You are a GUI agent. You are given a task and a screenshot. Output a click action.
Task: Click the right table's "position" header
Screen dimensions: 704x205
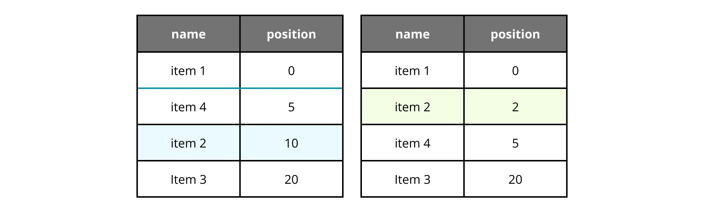click(515, 34)
